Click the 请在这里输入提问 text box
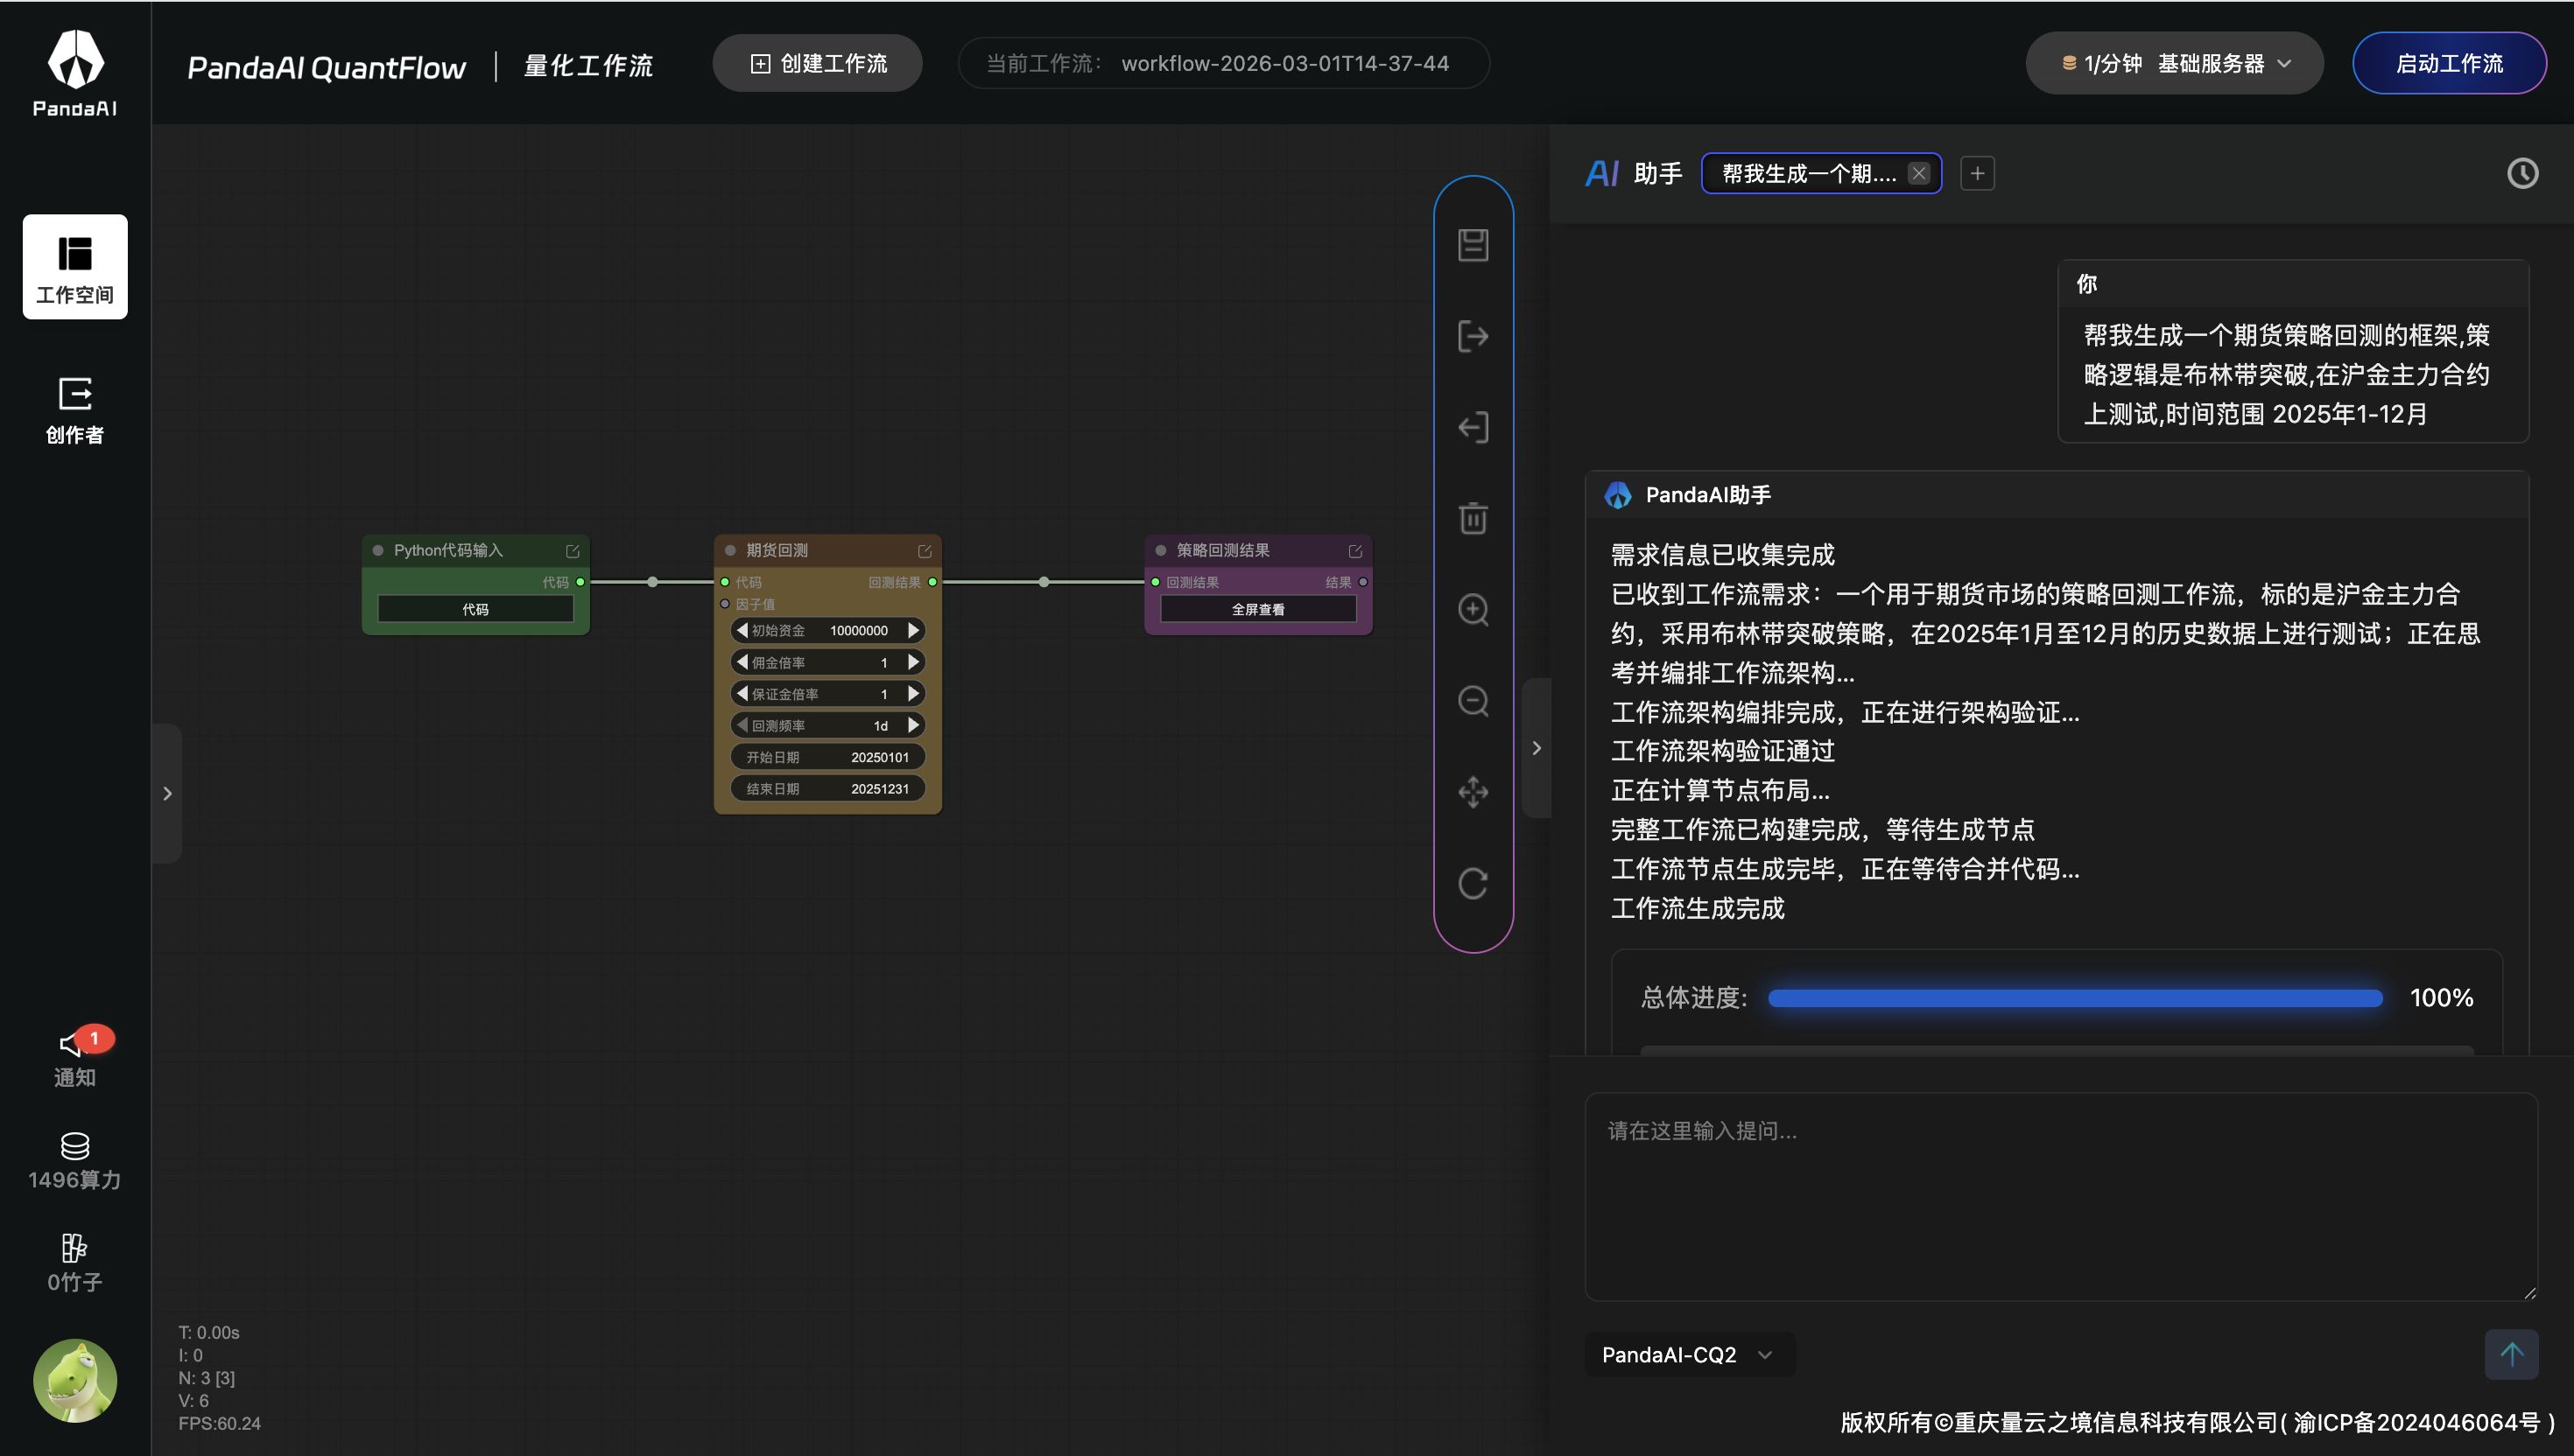The height and width of the screenshot is (1456, 2574). pyautogui.click(x=2061, y=1196)
